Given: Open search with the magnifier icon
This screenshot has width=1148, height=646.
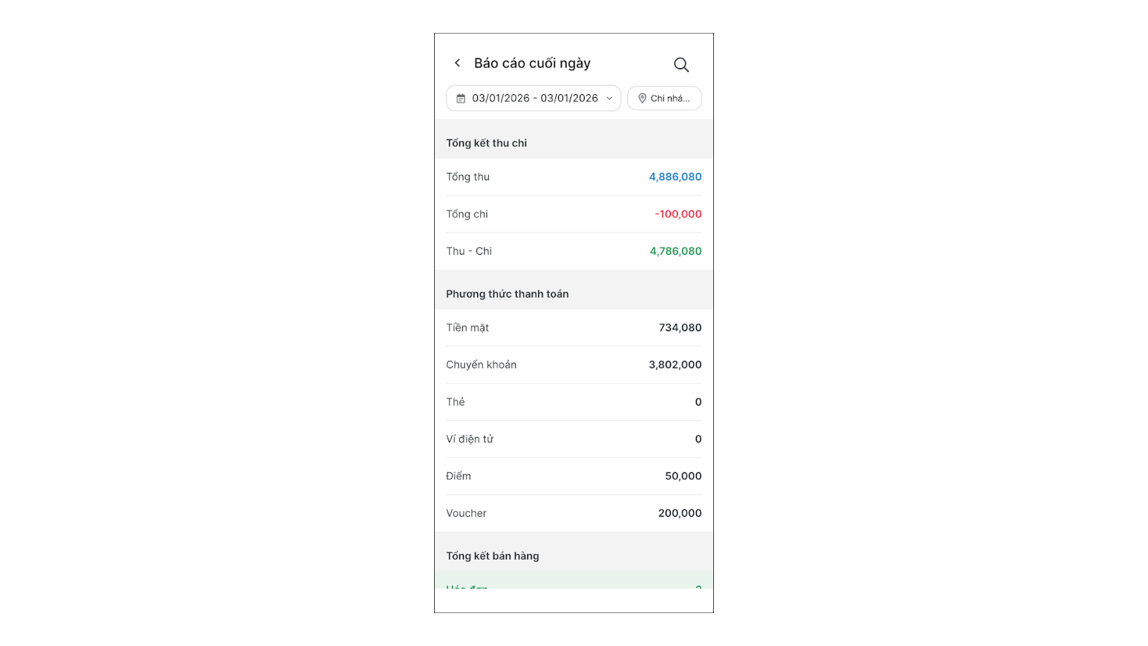Looking at the screenshot, I should (681, 65).
